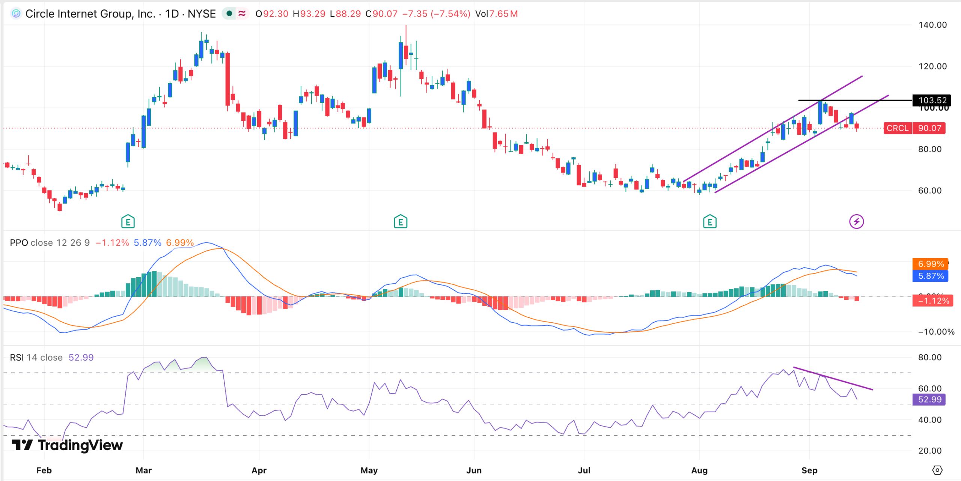Click the Aug label on time axis

(699, 470)
